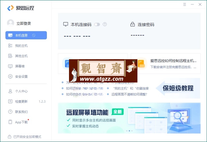Click the user avatar icon
Viewport: 207px width, 142px height.
11,23
